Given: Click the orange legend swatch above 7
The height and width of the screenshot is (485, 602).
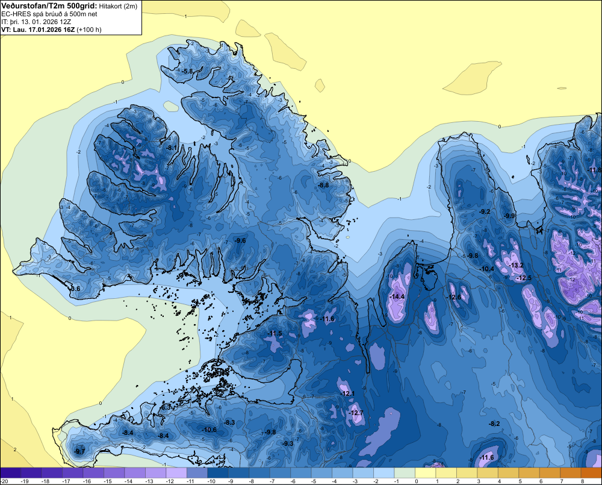Looking at the screenshot, I should tap(571, 473).
